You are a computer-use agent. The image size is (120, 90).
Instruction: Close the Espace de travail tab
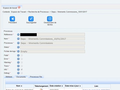(x=19, y=7)
